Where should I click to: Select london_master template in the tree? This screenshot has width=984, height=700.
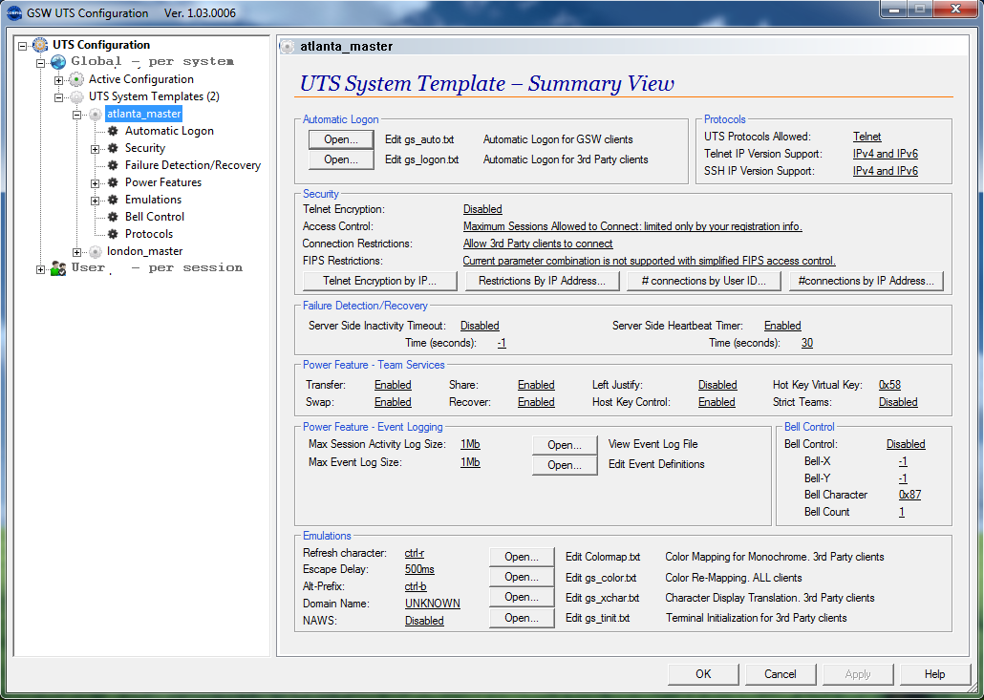144,251
